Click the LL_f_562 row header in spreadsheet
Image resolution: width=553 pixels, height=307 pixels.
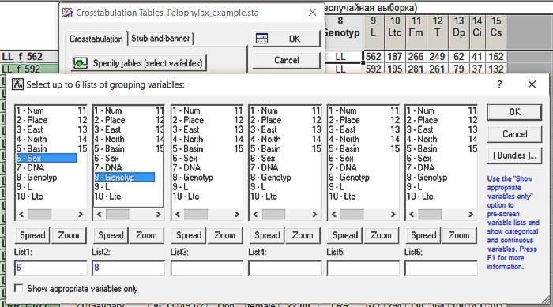tap(30, 57)
